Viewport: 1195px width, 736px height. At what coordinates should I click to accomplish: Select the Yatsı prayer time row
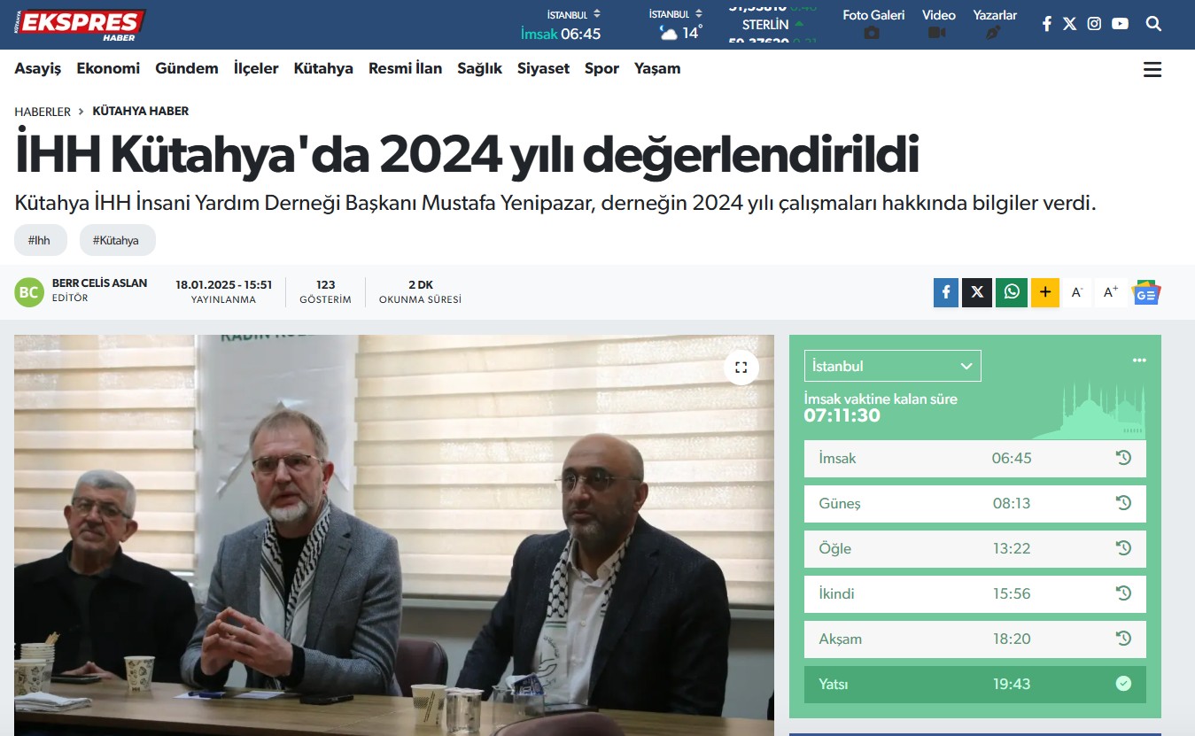coord(975,684)
